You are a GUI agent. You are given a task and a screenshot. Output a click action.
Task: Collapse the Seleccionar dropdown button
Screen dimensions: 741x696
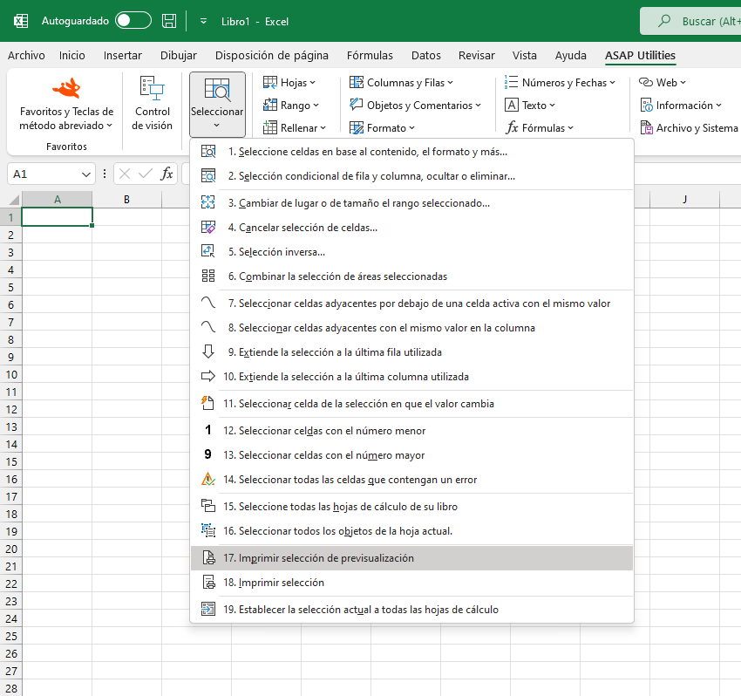(217, 105)
